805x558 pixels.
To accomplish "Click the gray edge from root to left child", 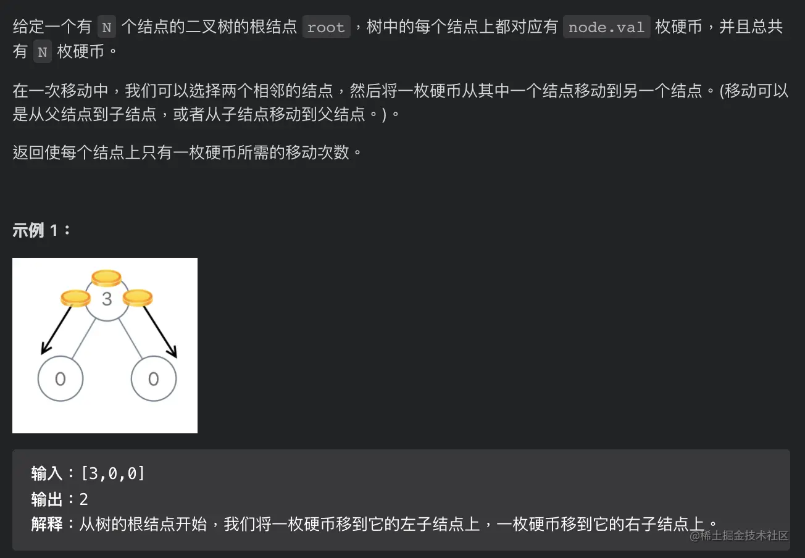I will pyautogui.click(x=83, y=338).
